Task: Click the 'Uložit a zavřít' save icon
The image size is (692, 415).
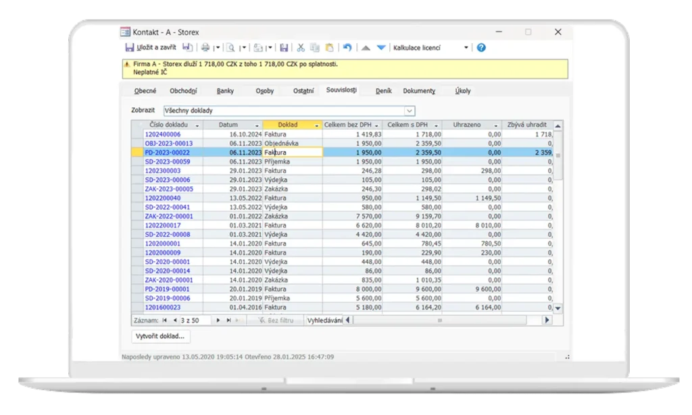Action: [x=129, y=48]
